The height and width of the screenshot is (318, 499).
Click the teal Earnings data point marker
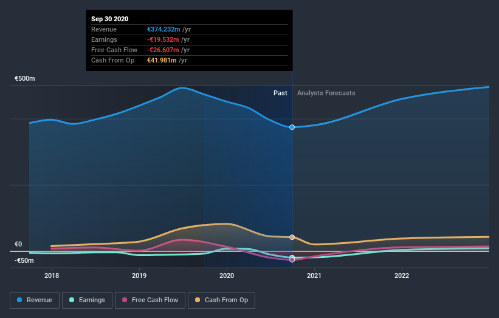(292, 257)
